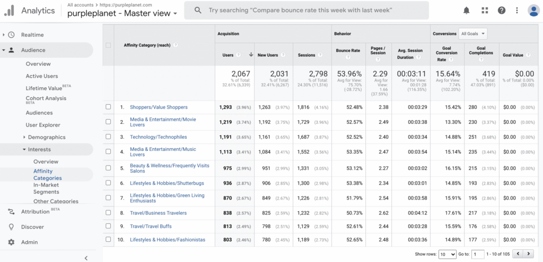This screenshot has width=543, height=262.
Task: Click the All accounts breadcrumb
Action: pyautogui.click(x=81, y=5)
